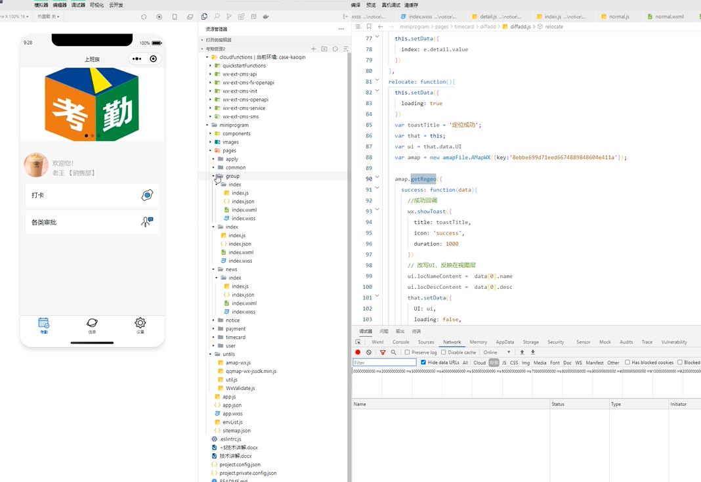
Task: Click the detach simulator window icon
Action: click(x=190, y=16)
